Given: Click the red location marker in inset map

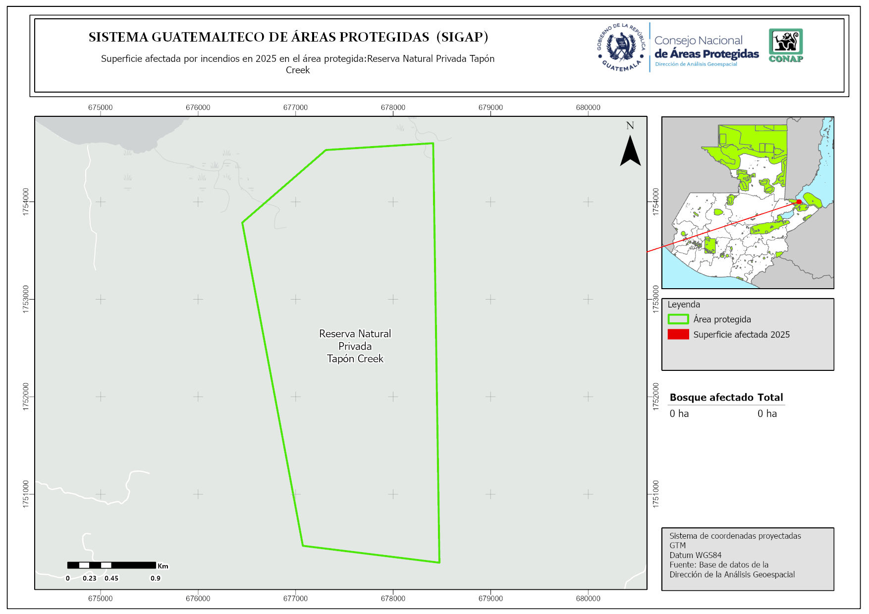Looking at the screenshot, I should tap(799, 202).
